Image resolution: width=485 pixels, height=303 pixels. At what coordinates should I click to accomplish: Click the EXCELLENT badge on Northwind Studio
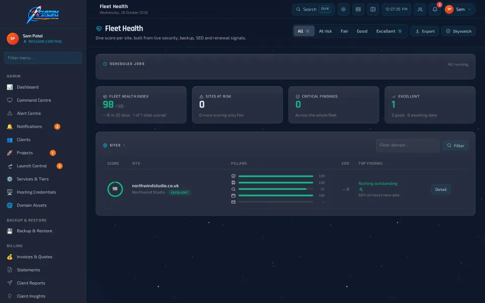click(179, 192)
